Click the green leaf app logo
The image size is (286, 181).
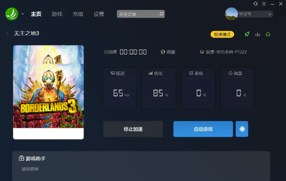12,14
